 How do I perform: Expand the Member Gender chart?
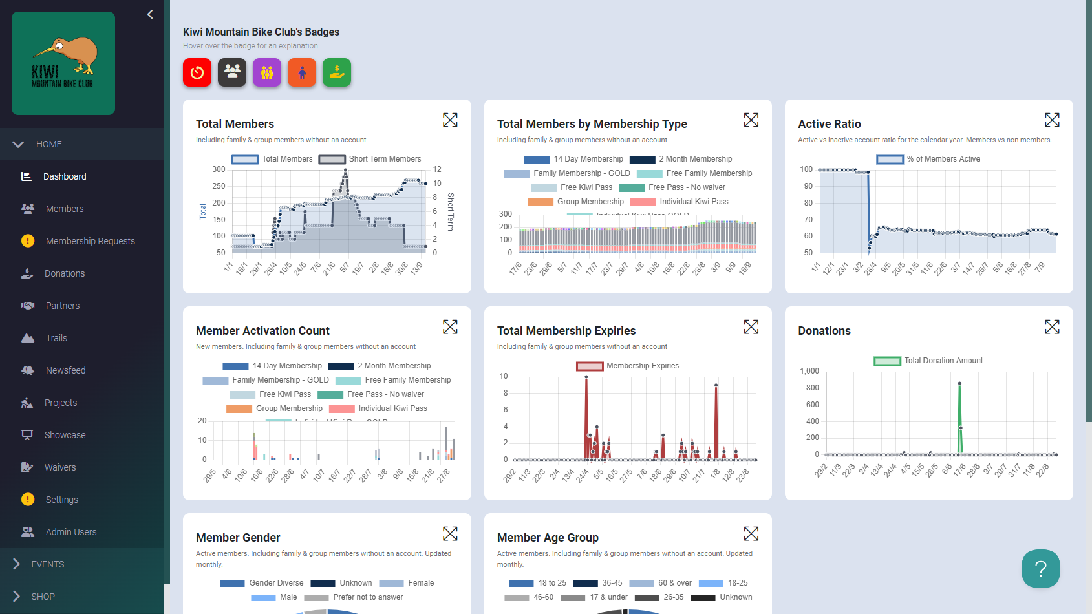[450, 534]
